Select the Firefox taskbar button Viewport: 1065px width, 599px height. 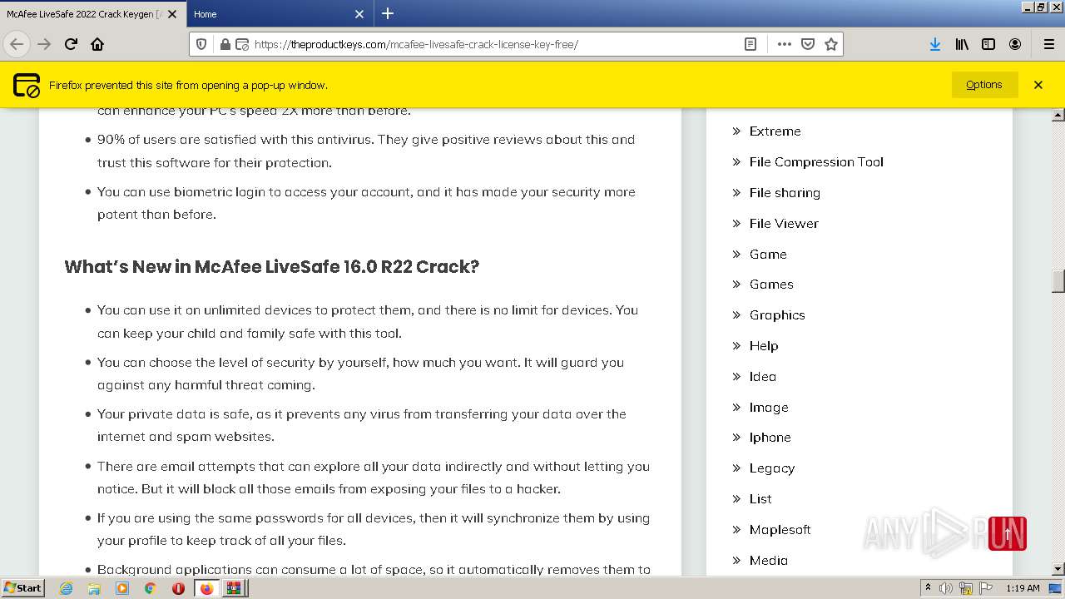[206, 588]
